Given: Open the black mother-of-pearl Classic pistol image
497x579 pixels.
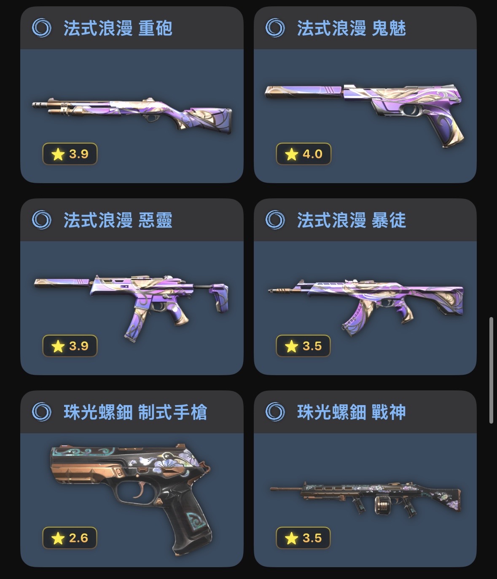Looking at the screenshot, I should 131,499.
